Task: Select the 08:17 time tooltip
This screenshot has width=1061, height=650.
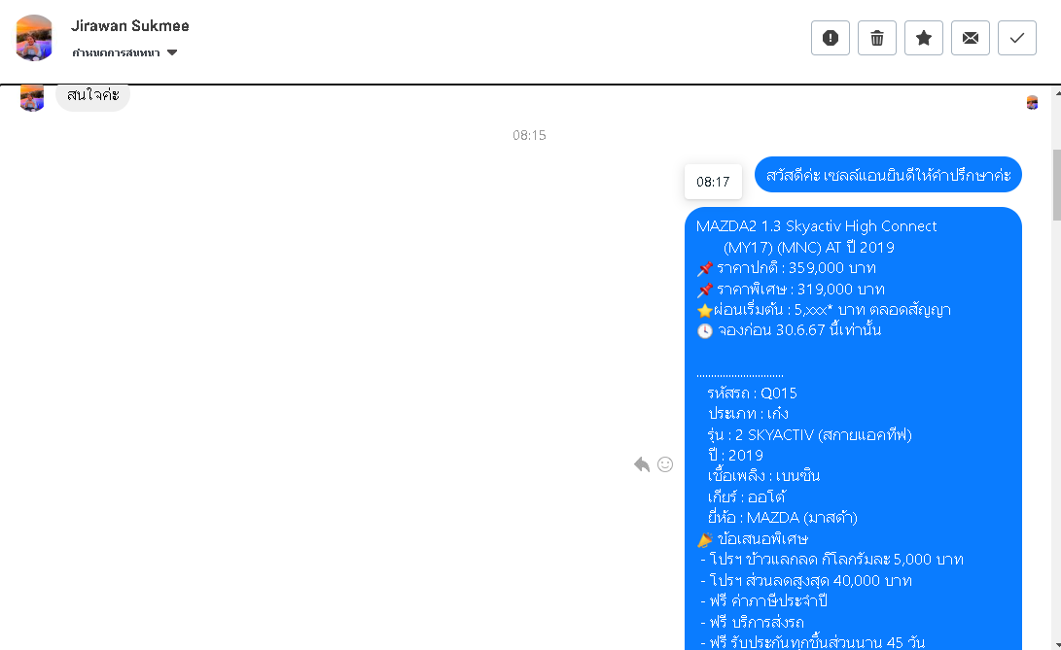Action: [x=713, y=182]
